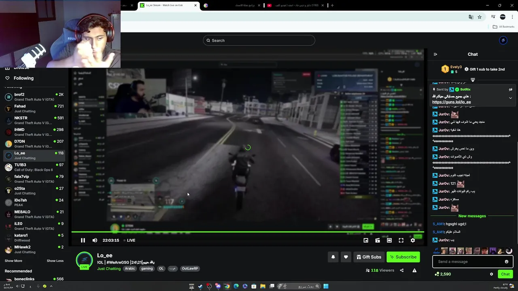Jump to New messages in chat
Screen dimensions: 518x291
(x=472, y=216)
